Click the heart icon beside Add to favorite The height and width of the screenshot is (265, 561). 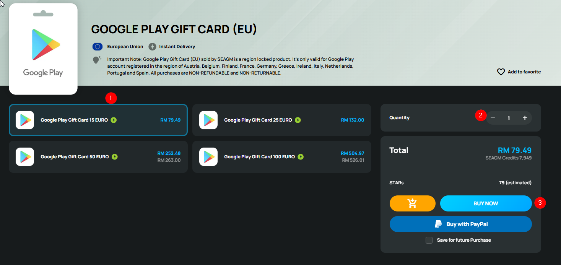(x=501, y=72)
